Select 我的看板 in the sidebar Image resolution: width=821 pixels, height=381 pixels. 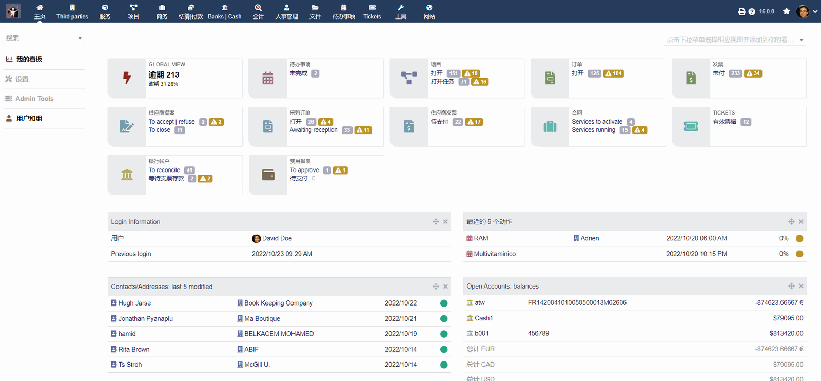point(29,59)
